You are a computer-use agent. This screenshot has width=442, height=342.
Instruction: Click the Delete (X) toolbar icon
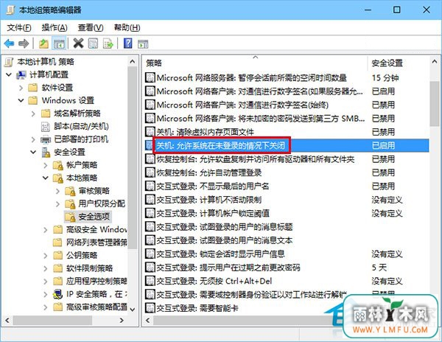point(78,43)
